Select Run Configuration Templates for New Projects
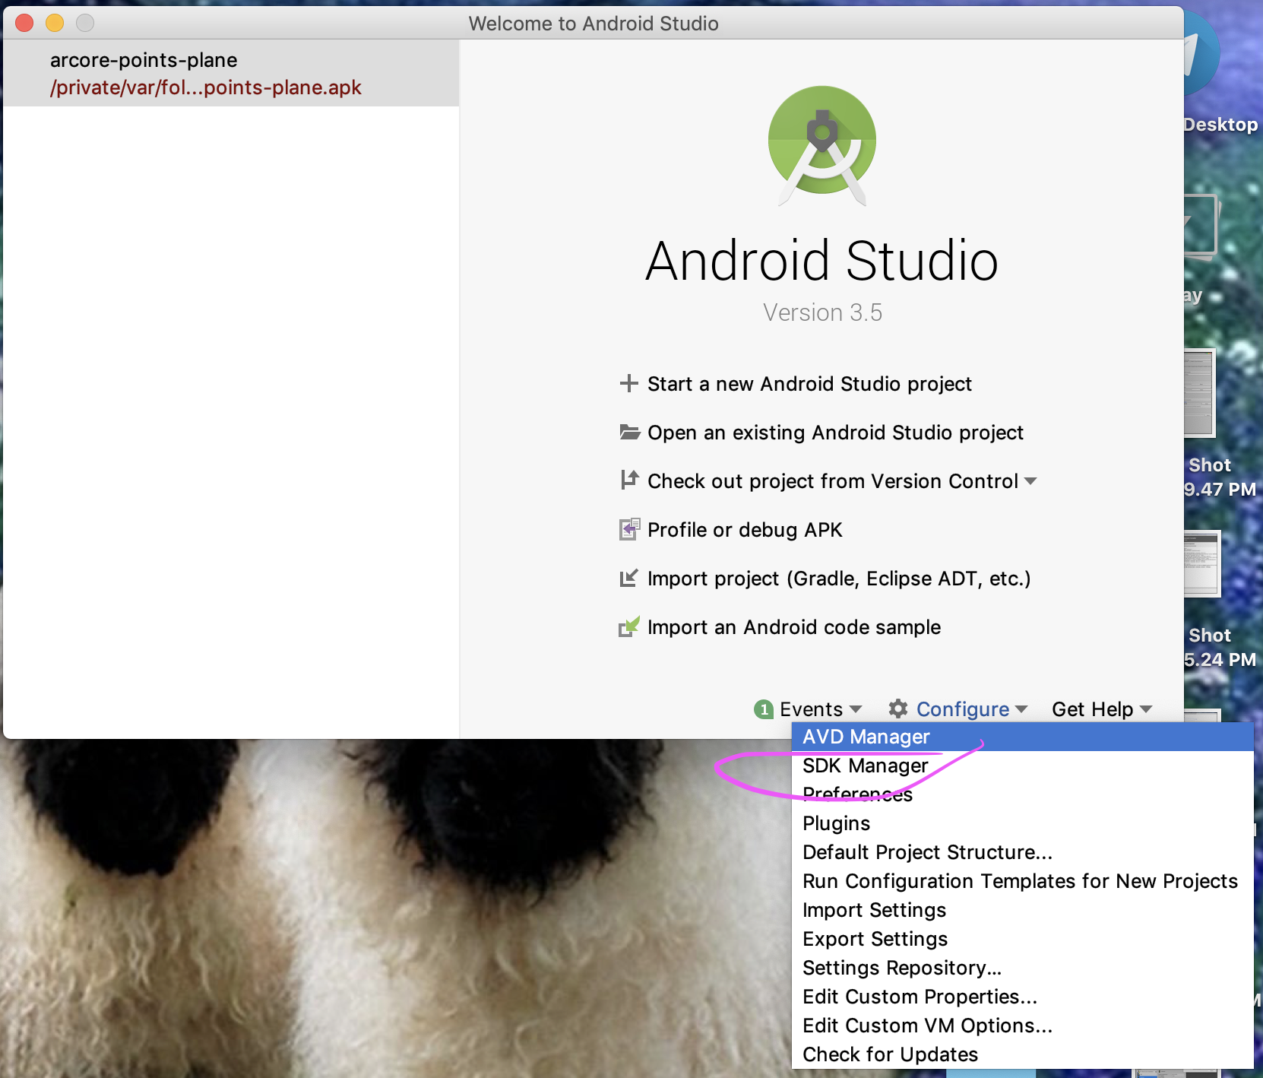The width and height of the screenshot is (1263, 1078). pos(1022,881)
